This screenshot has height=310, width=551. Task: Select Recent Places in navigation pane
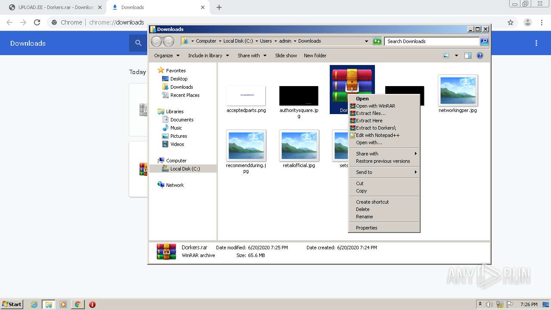point(185,95)
